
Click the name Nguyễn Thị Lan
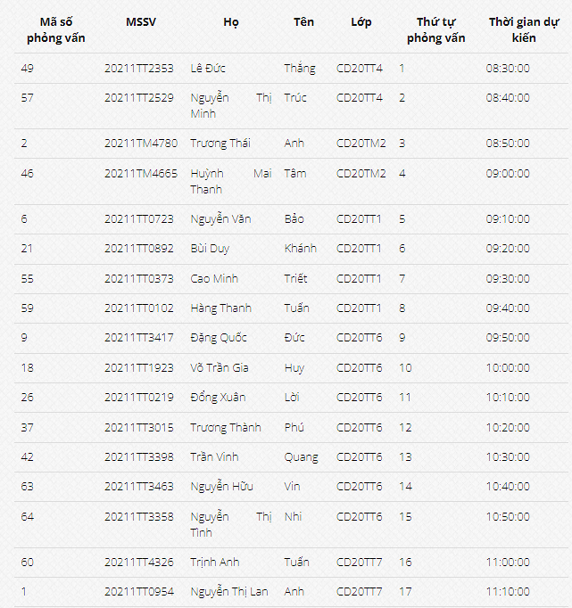pyautogui.click(x=229, y=592)
